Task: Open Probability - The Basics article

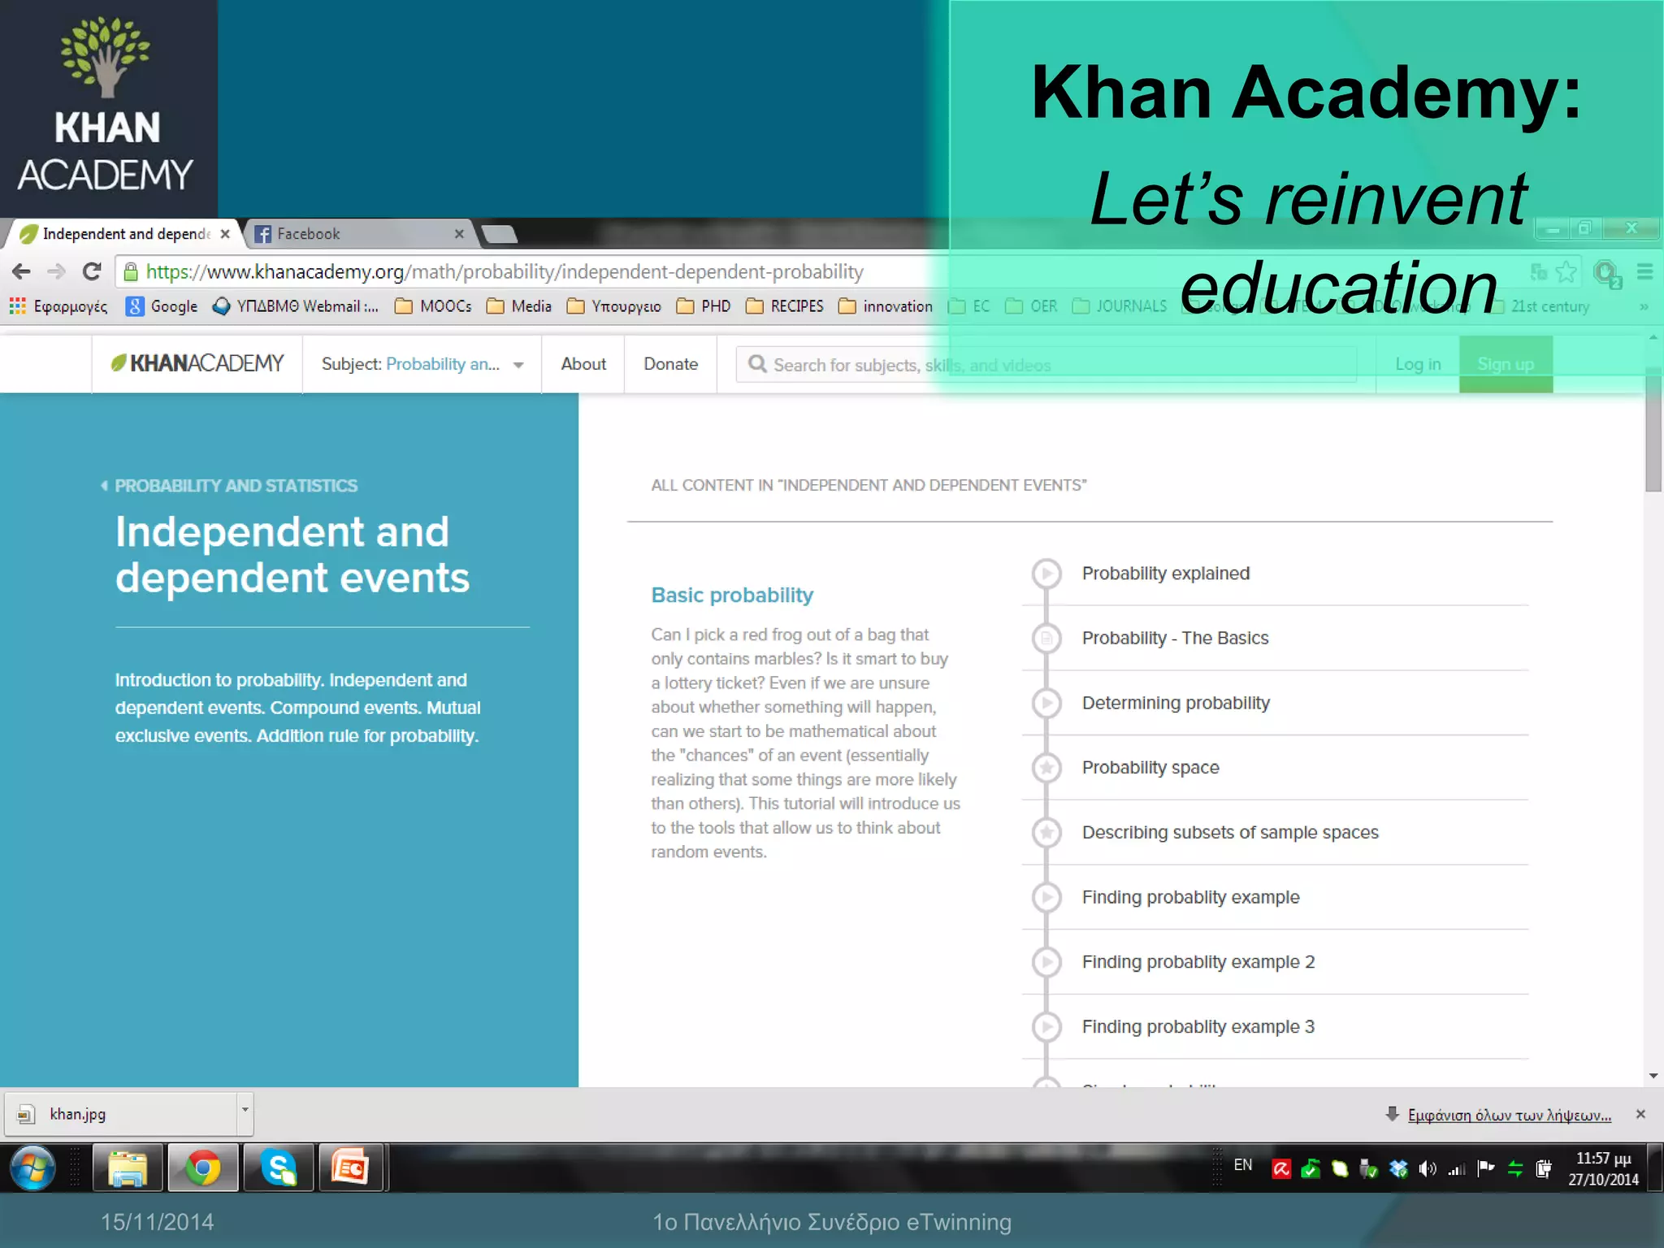Action: (1175, 639)
